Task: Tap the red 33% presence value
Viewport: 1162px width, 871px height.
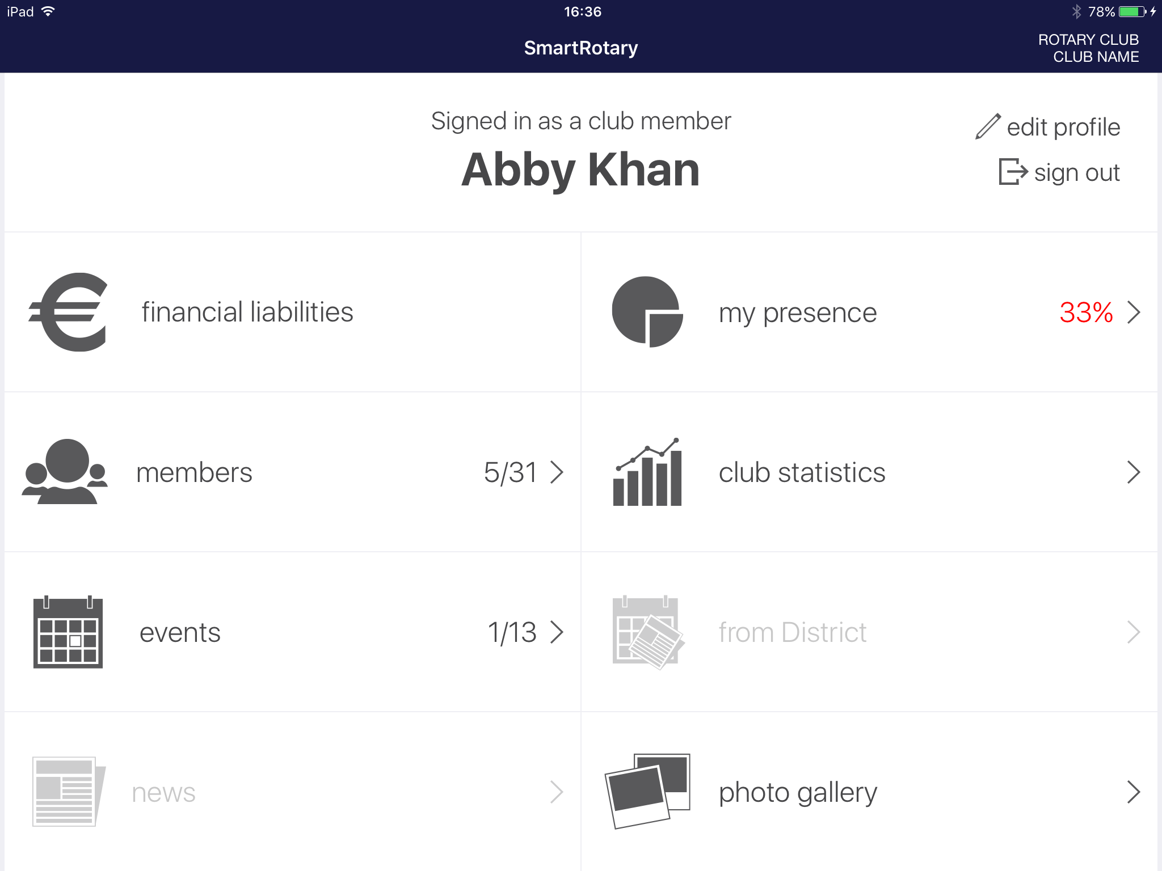Action: [x=1086, y=312]
